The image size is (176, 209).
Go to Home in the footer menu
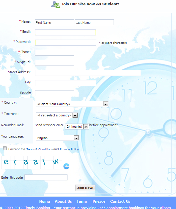pyautogui.click(x=45, y=201)
